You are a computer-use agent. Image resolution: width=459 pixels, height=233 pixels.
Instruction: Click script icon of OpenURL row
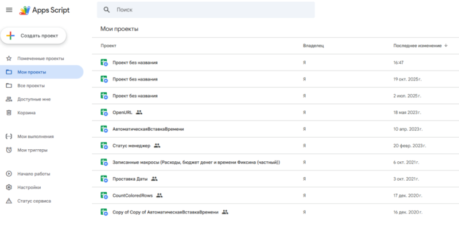click(104, 112)
